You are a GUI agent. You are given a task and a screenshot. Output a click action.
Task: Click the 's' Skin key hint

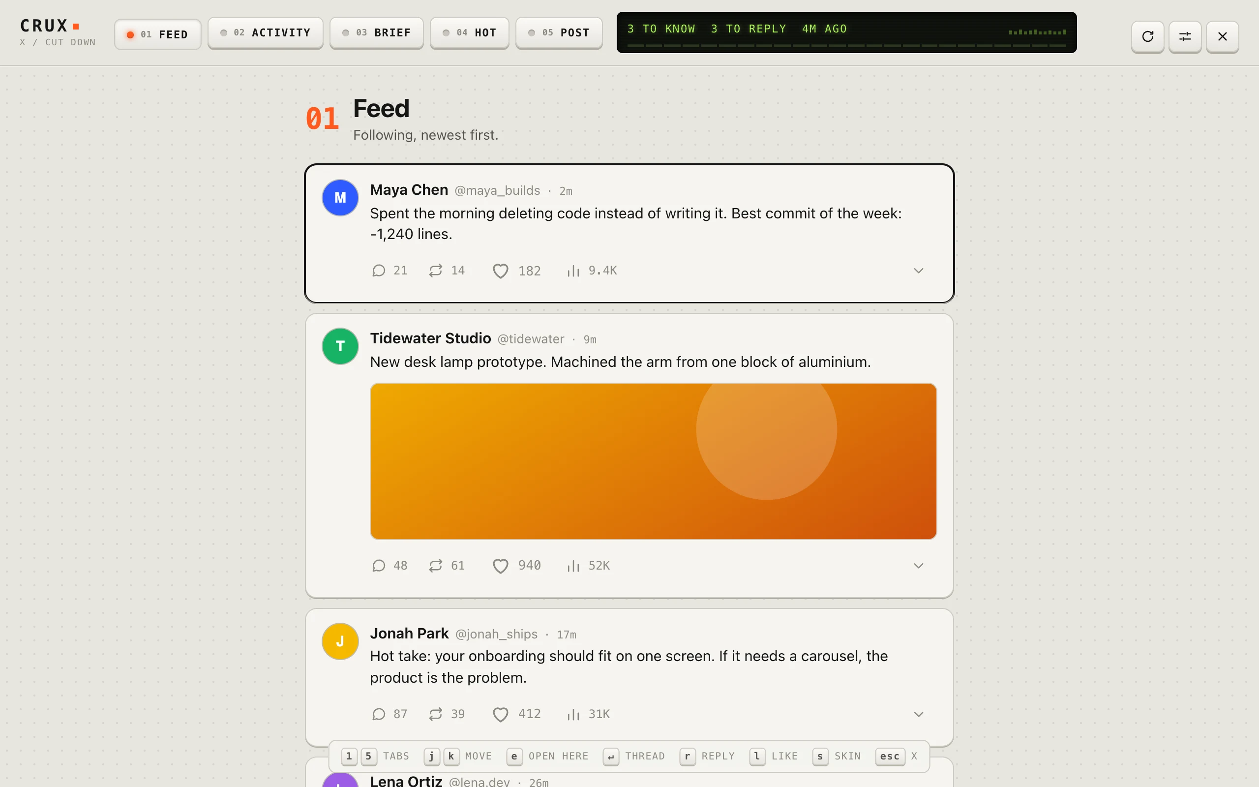tap(820, 757)
